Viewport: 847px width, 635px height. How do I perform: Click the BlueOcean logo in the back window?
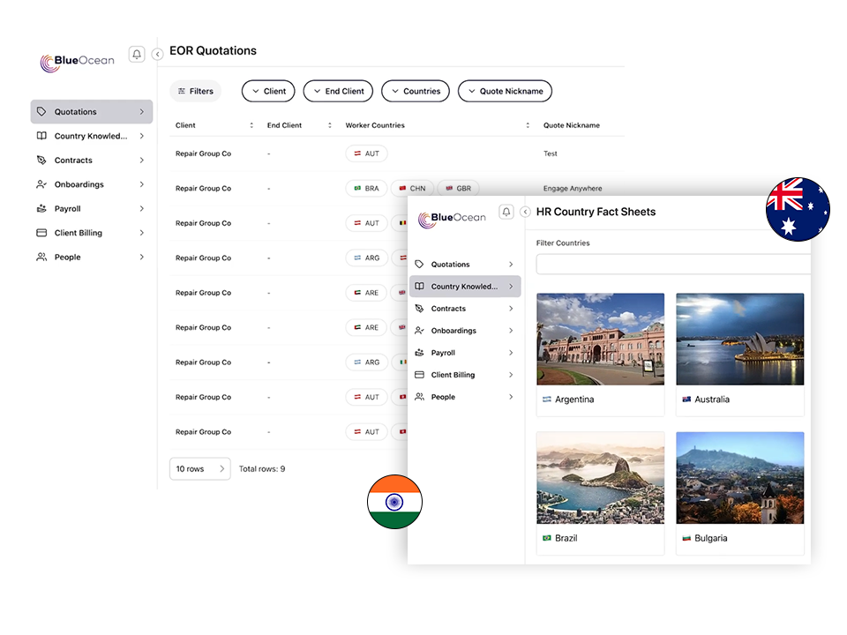78,62
